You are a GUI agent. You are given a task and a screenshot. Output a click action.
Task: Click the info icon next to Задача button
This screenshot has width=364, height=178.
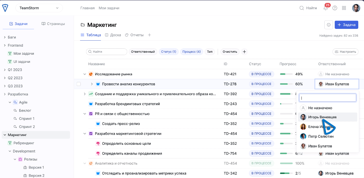coord(329,25)
